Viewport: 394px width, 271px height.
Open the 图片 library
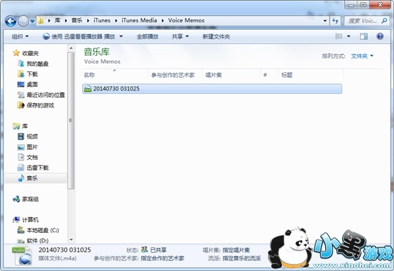tap(32, 147)
